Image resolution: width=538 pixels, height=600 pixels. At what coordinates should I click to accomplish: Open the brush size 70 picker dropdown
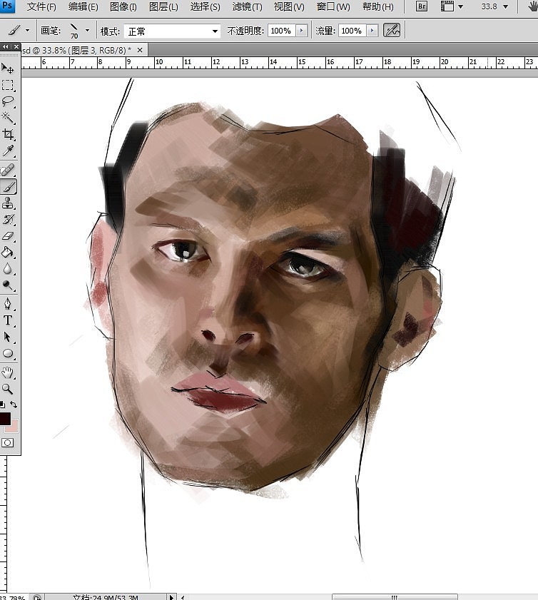[88, 30]
